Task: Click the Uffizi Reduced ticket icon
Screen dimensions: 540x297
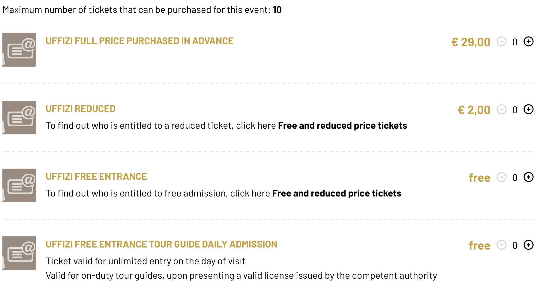Action: [x=19, y=118]
